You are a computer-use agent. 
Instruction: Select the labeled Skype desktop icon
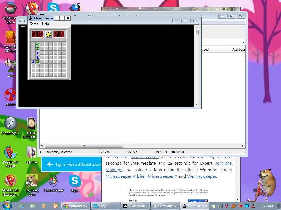75,183
